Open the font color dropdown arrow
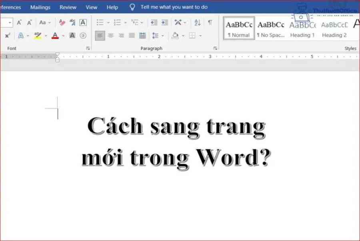 (x=63, y=36)
